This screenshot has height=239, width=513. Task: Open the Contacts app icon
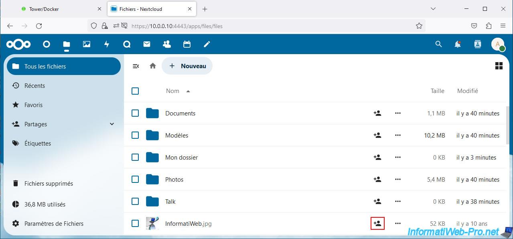167,45
